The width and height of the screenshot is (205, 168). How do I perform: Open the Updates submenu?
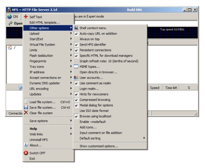[48, 94]
